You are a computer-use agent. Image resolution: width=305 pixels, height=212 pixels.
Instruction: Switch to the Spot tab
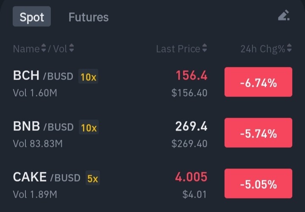[x=32, y=17]
